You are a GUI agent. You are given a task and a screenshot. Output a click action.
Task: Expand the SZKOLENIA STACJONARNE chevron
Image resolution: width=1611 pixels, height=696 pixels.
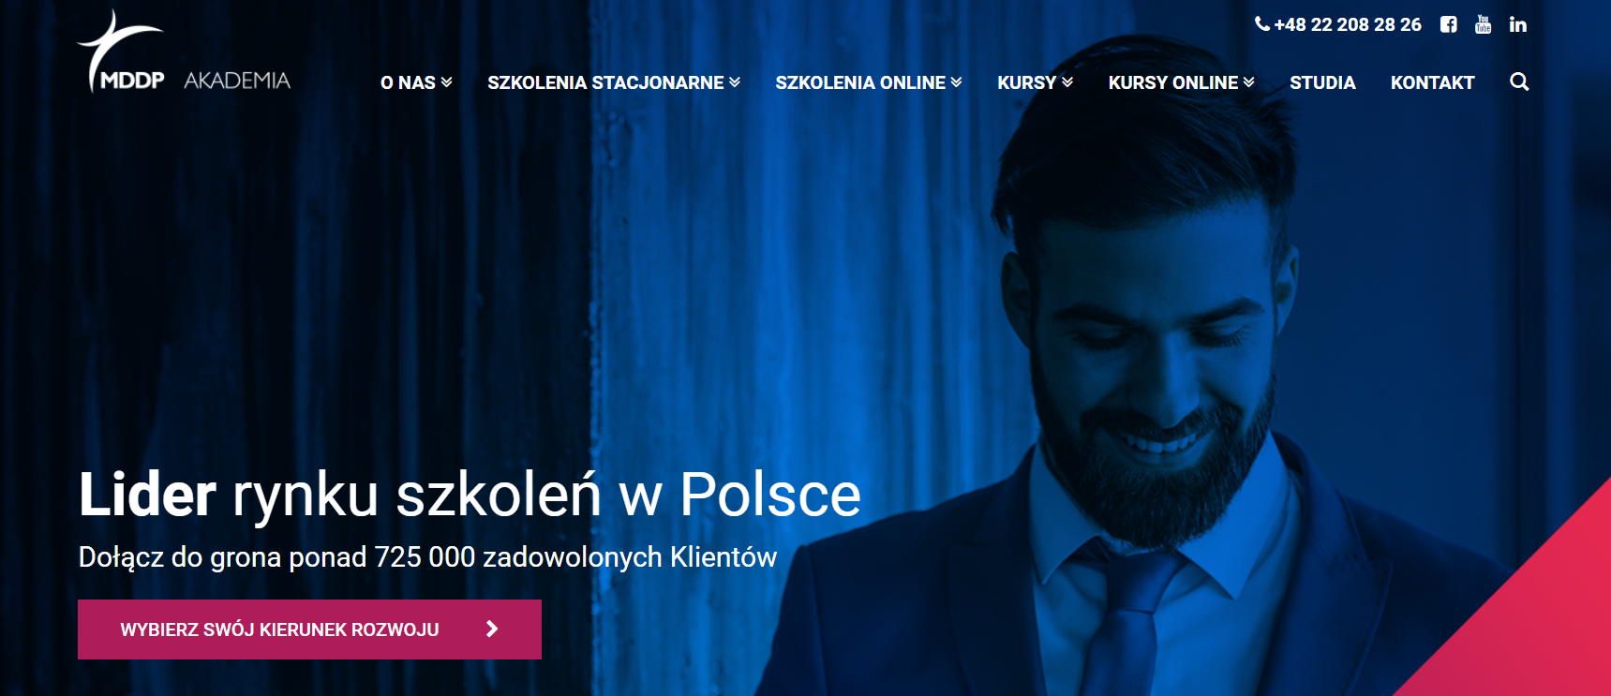[735, 82]
